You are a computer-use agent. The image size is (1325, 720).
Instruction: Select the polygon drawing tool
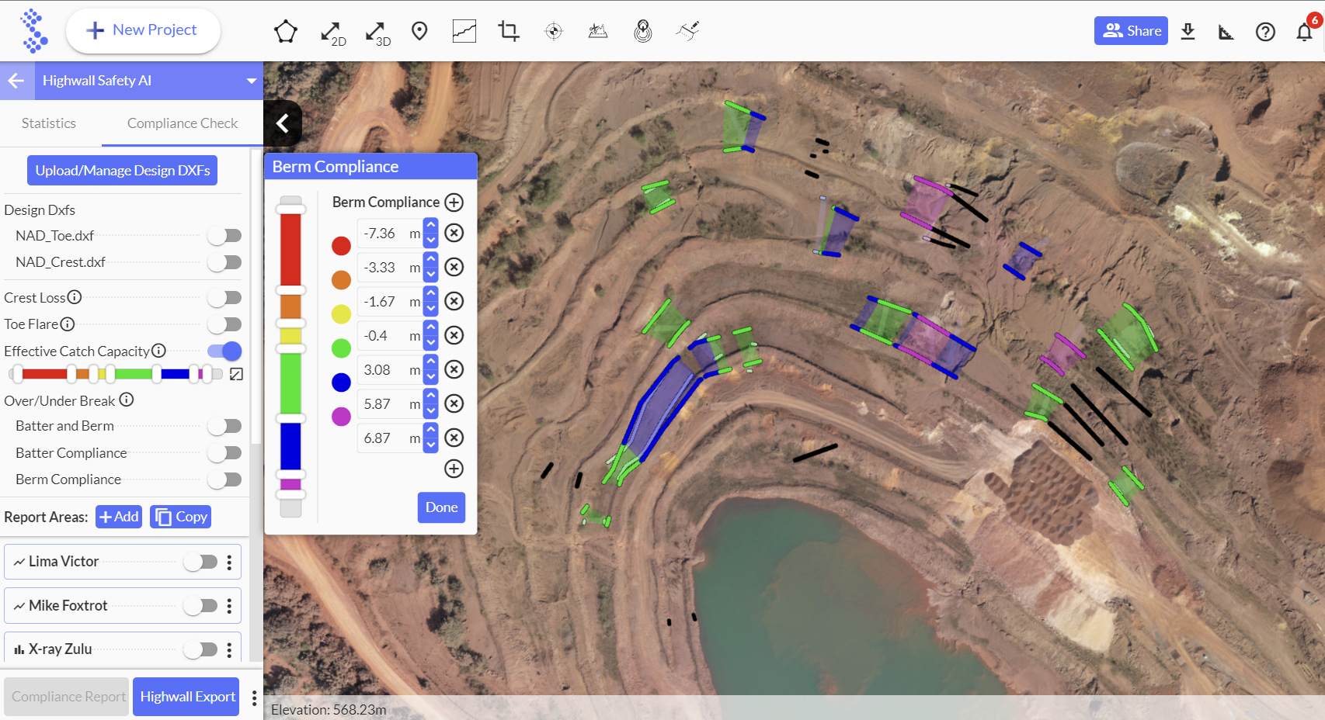click(285, 31)
